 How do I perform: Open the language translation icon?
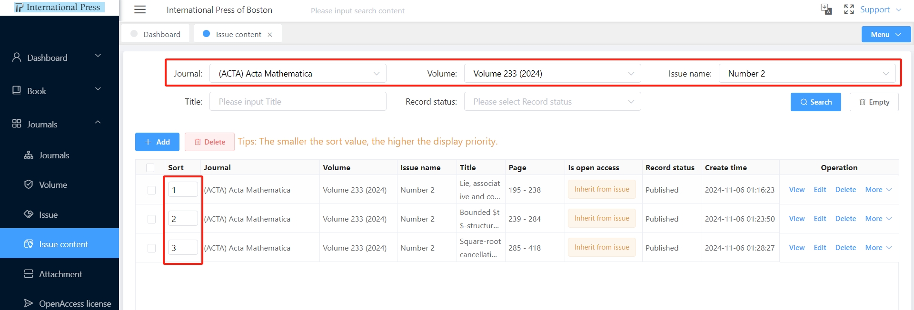pos(826,9)
